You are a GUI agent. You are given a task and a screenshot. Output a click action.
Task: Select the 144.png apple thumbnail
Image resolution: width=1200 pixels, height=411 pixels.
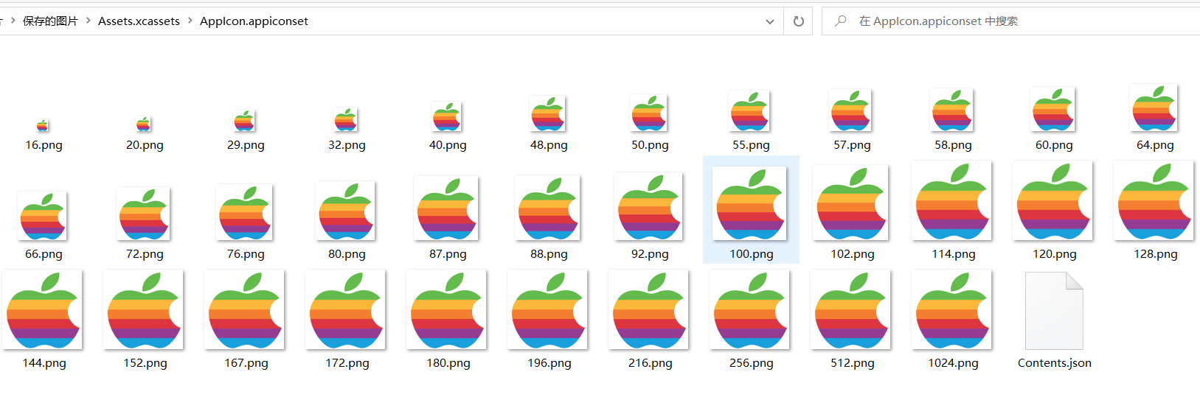tap(43, 309)
